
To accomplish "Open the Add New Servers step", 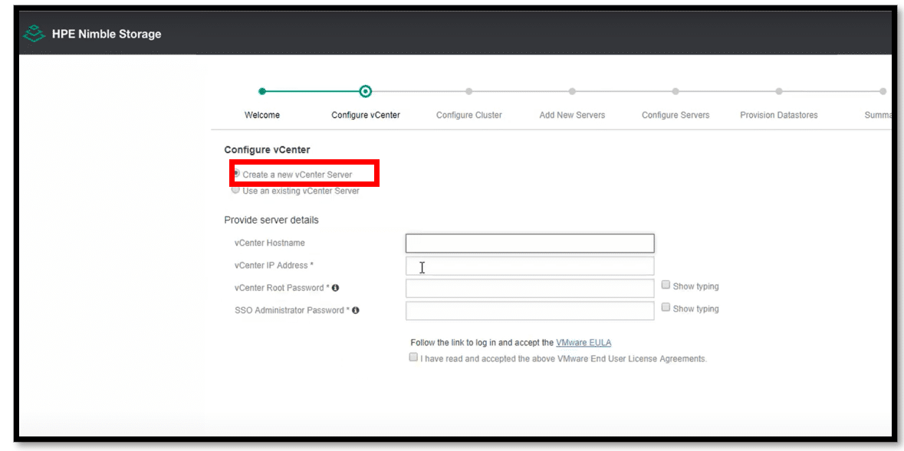I will (x=573, y=115).
